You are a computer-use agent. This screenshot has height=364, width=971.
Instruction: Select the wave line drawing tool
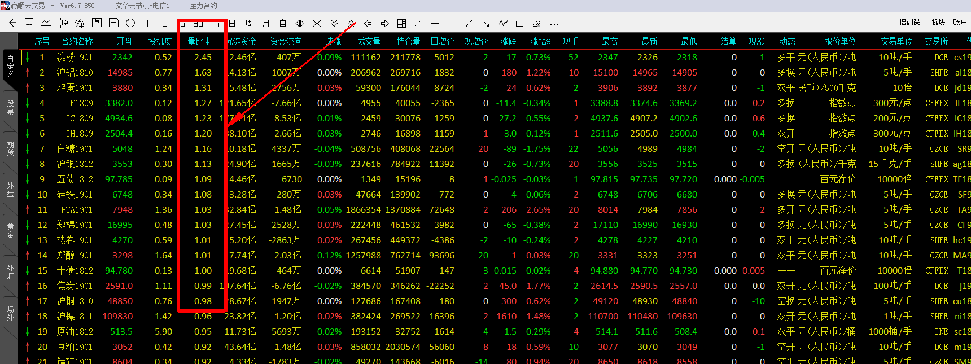coord(503,23)
